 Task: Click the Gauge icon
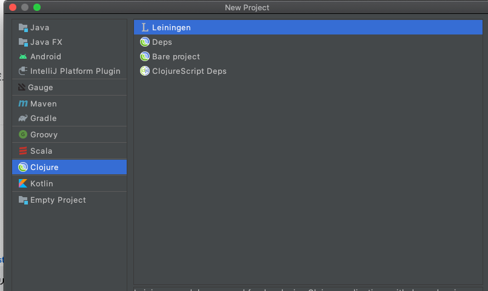(x=22, y=87)
